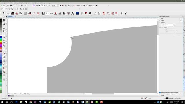Screen dimensions: 185x104
Task: Open the Layout menu
Action: coord(13,3)
